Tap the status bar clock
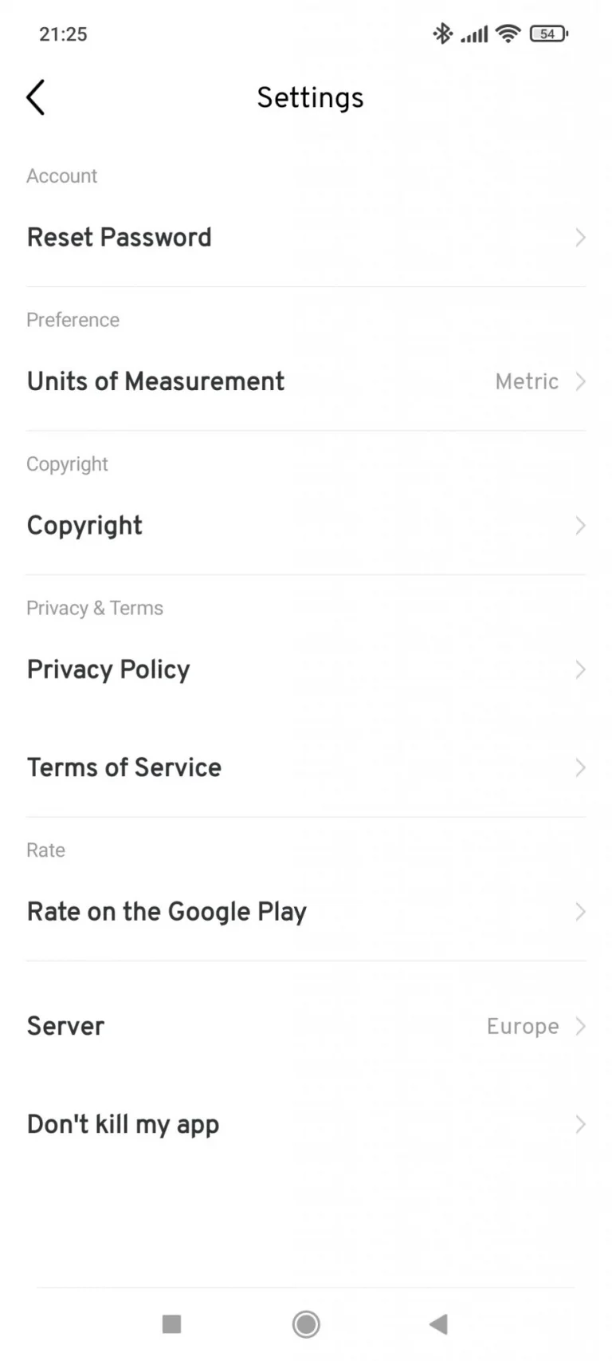Screen dimensions: 612x1361 [x=63, y=34]
